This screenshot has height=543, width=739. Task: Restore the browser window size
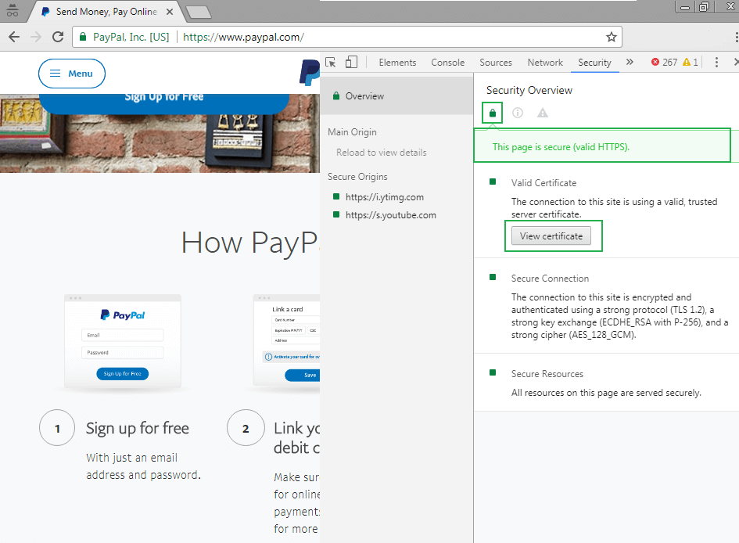point(704,6)
